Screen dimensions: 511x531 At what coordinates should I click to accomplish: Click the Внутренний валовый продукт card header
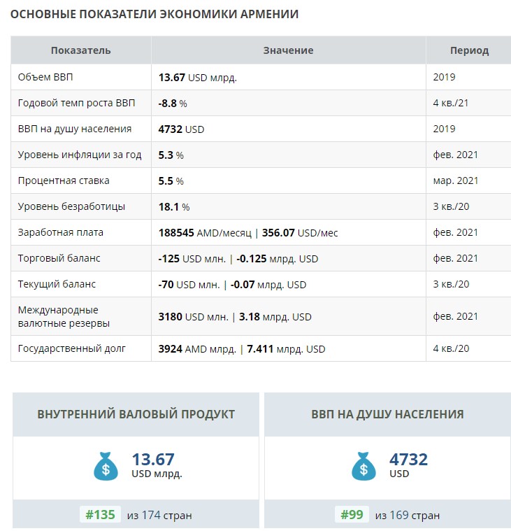pos(136,414)
